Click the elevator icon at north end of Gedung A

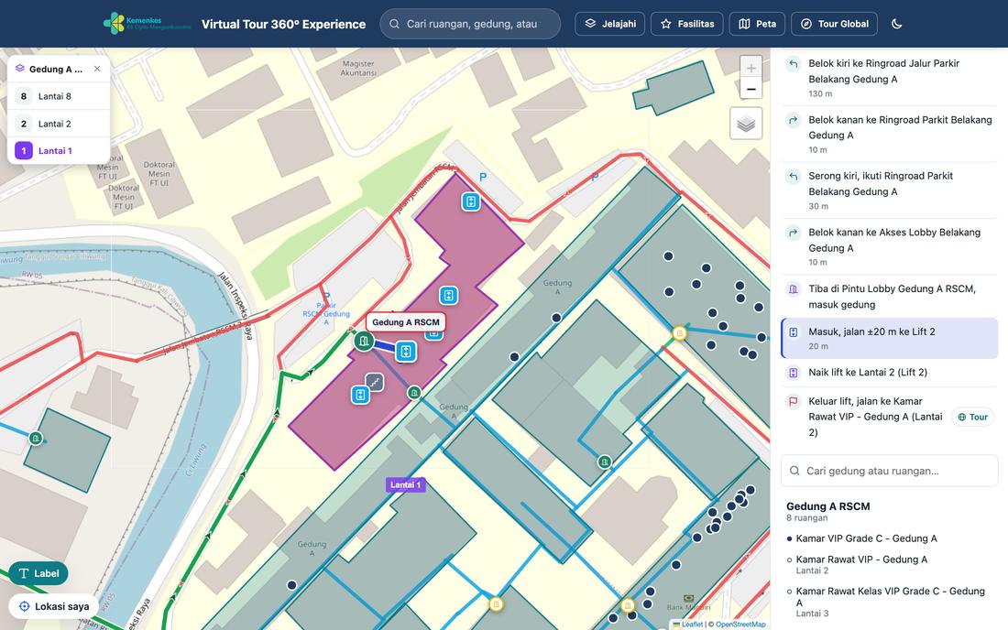tap(471, 201)
